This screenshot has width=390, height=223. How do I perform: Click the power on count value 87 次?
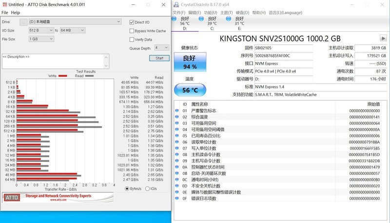[370, 71]
